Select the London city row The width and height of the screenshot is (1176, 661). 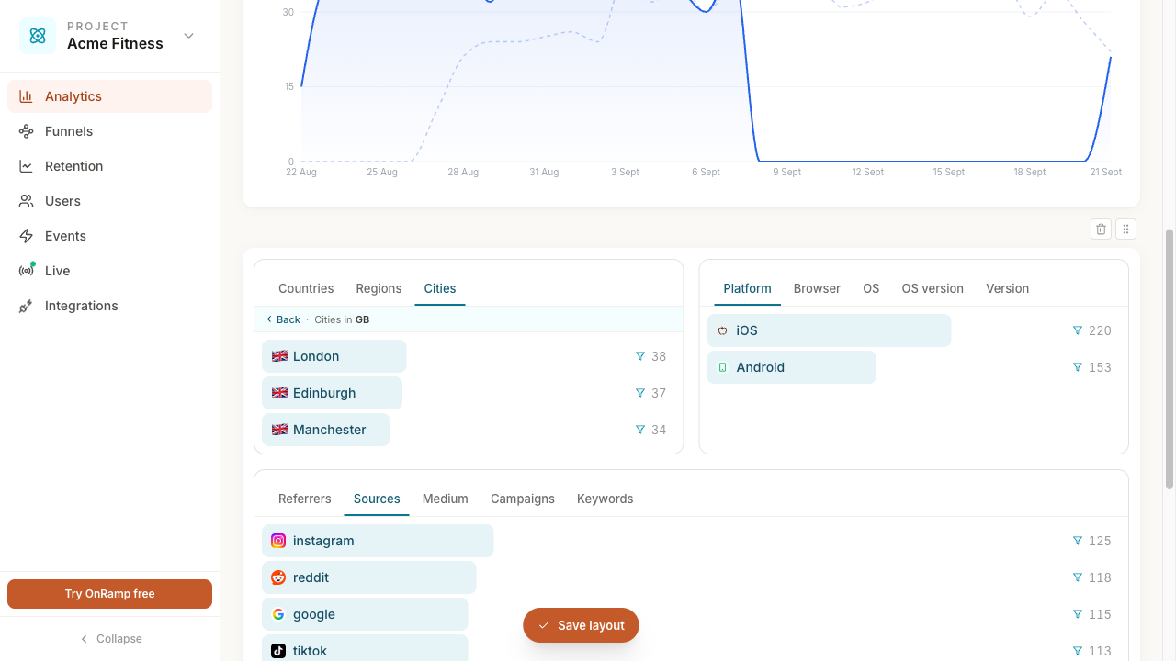pos(469,356)
